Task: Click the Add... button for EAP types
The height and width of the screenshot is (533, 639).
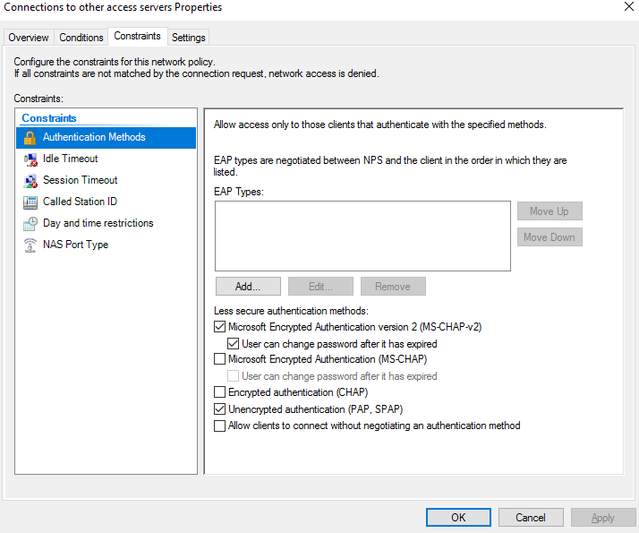Action: pyautogui.click(x=248, y=287)
